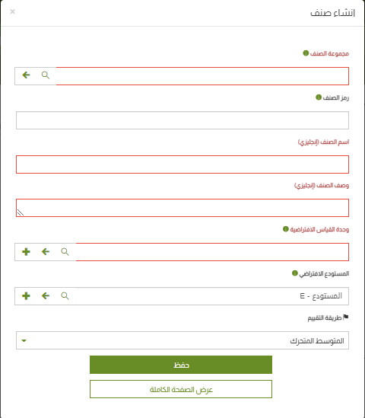Viewport: 365px width, 418px height.
Task: Click info icon beside مجموعة الصنف label
Action: pyautogui.click(x=306, y=53)
